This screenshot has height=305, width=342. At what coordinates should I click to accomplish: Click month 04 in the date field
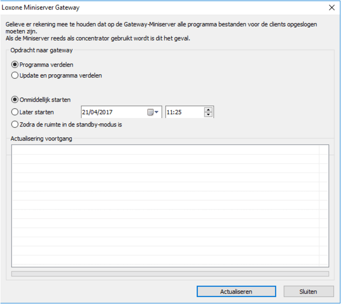[94, 112]
